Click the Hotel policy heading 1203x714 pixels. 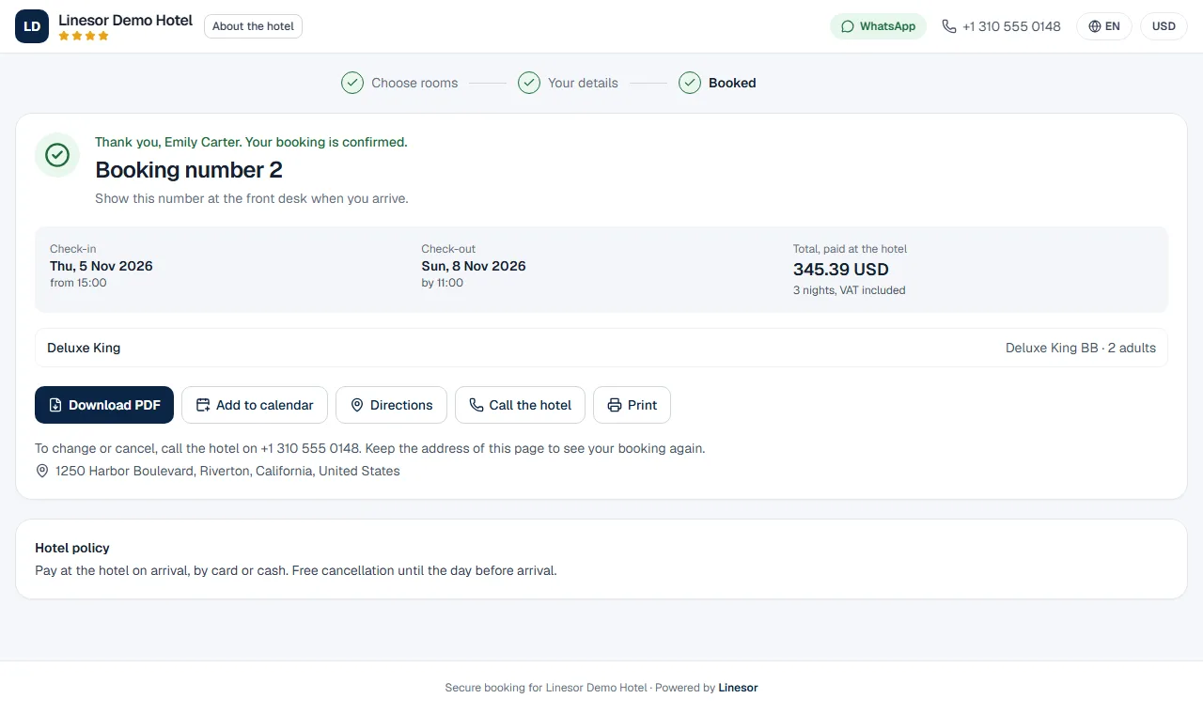tap(72, 548)
